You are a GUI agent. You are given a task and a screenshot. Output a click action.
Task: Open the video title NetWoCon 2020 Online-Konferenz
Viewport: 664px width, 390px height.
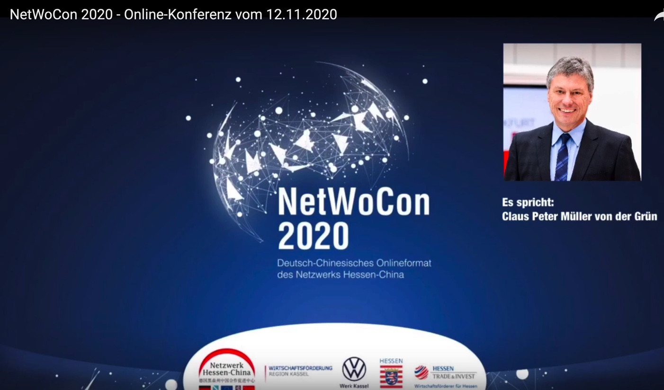pyautogui.click(x=173, y=15)
